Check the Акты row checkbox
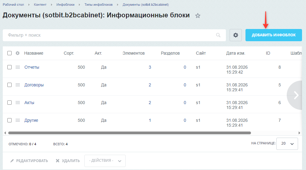This screenshot has height=170, width=306. [x=9, y=103]
